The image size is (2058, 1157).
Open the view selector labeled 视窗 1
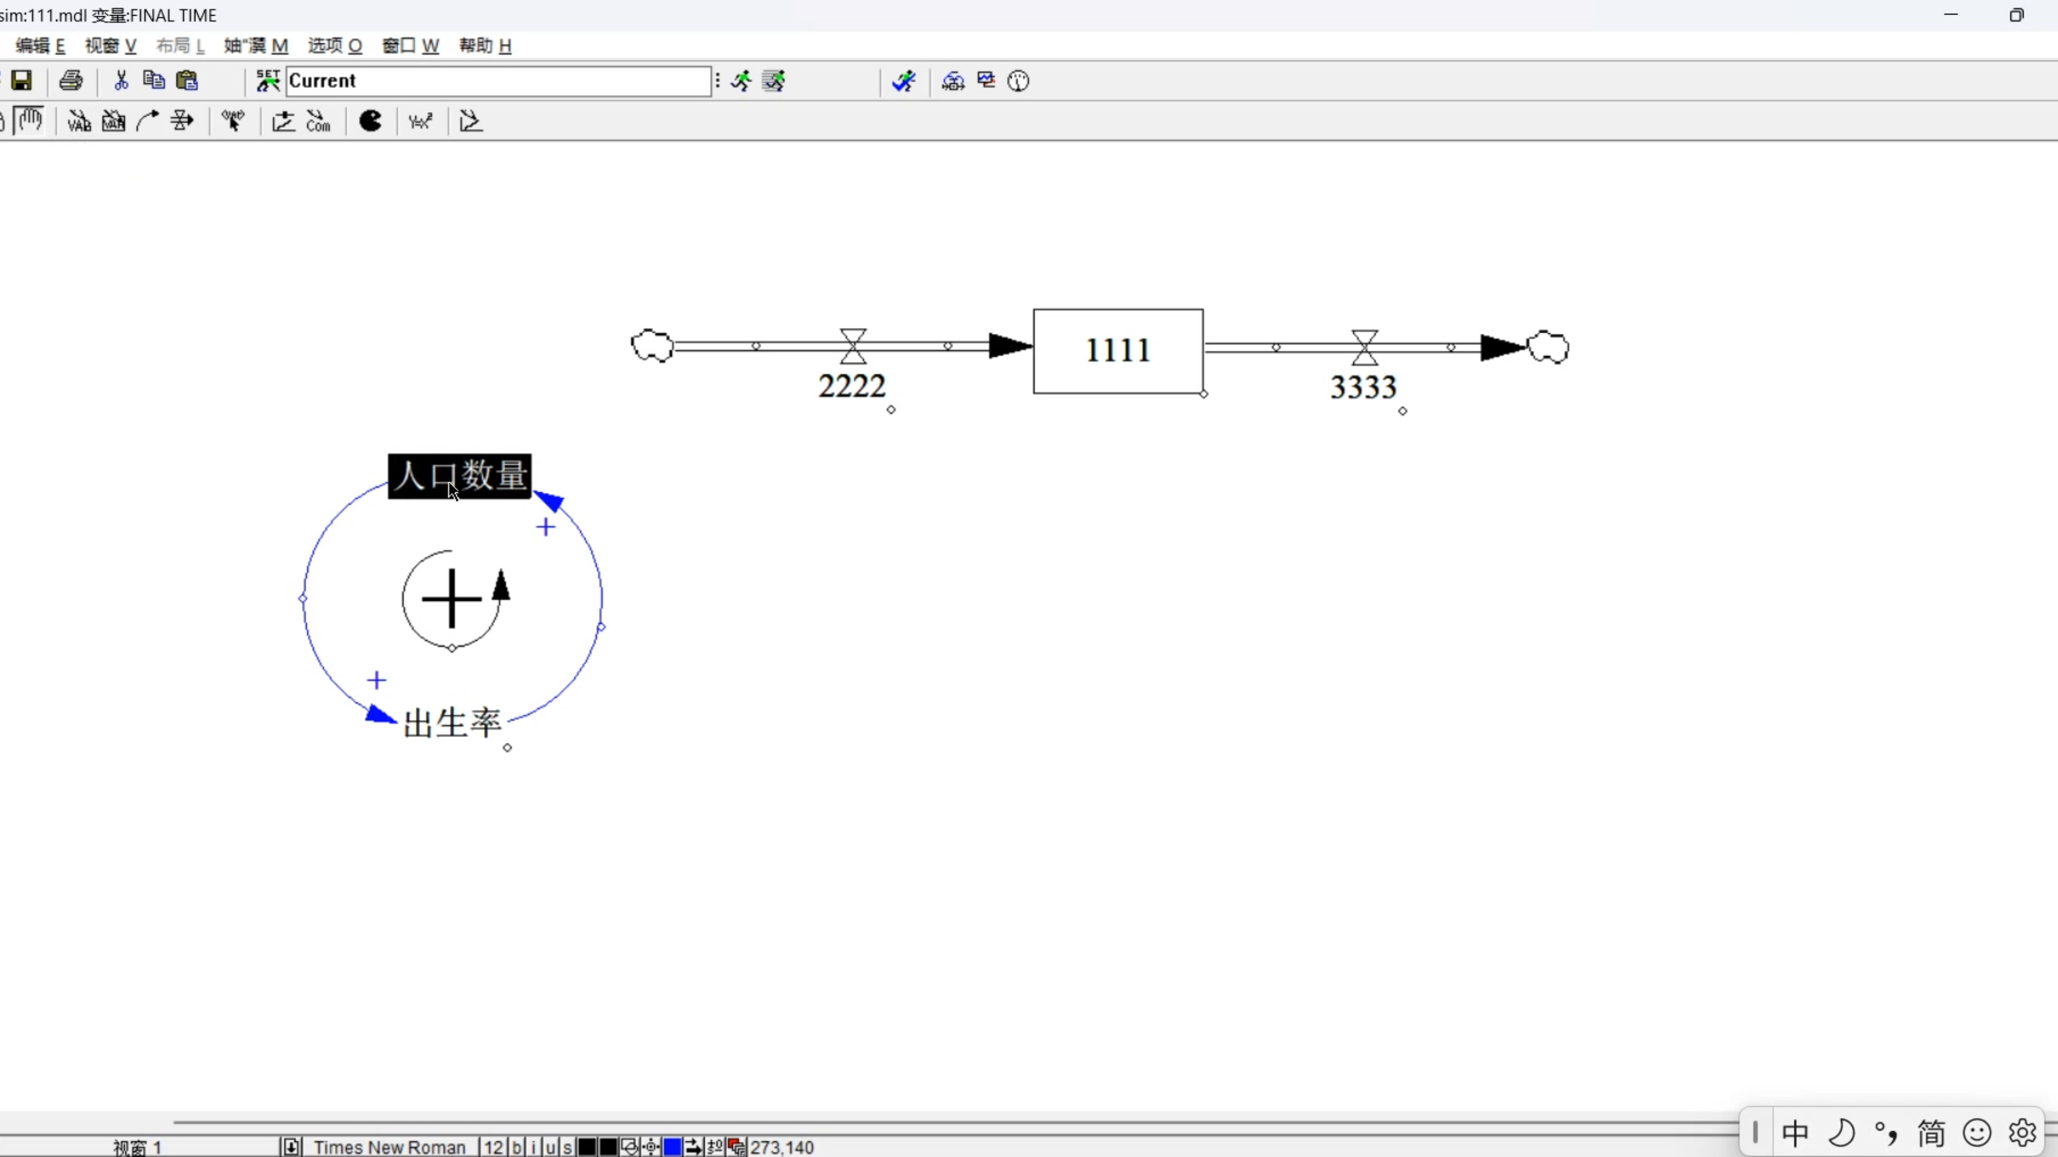click(x=137, y=1147)
